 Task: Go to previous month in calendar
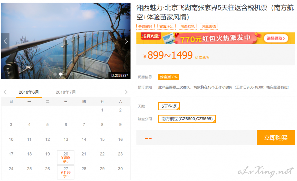click(5, 92)
